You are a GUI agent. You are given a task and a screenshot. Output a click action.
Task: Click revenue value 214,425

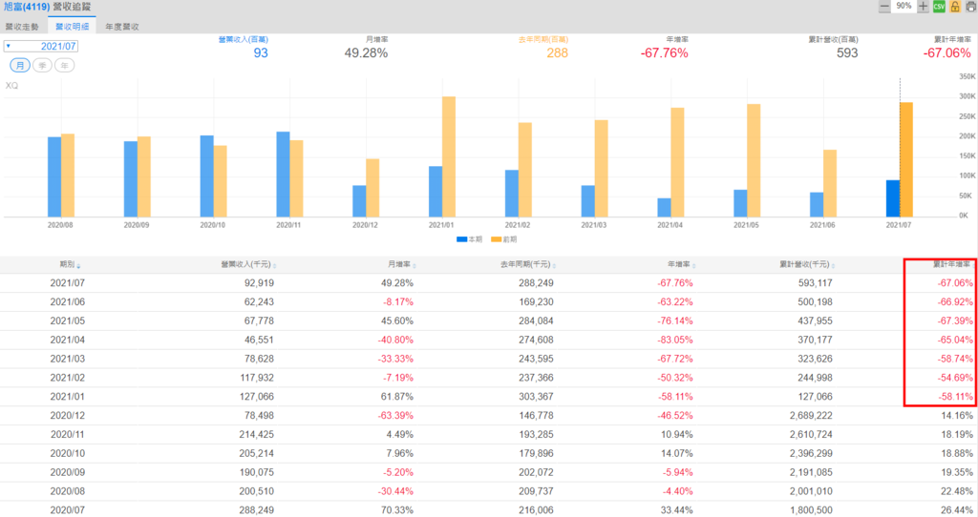point(257,434)
